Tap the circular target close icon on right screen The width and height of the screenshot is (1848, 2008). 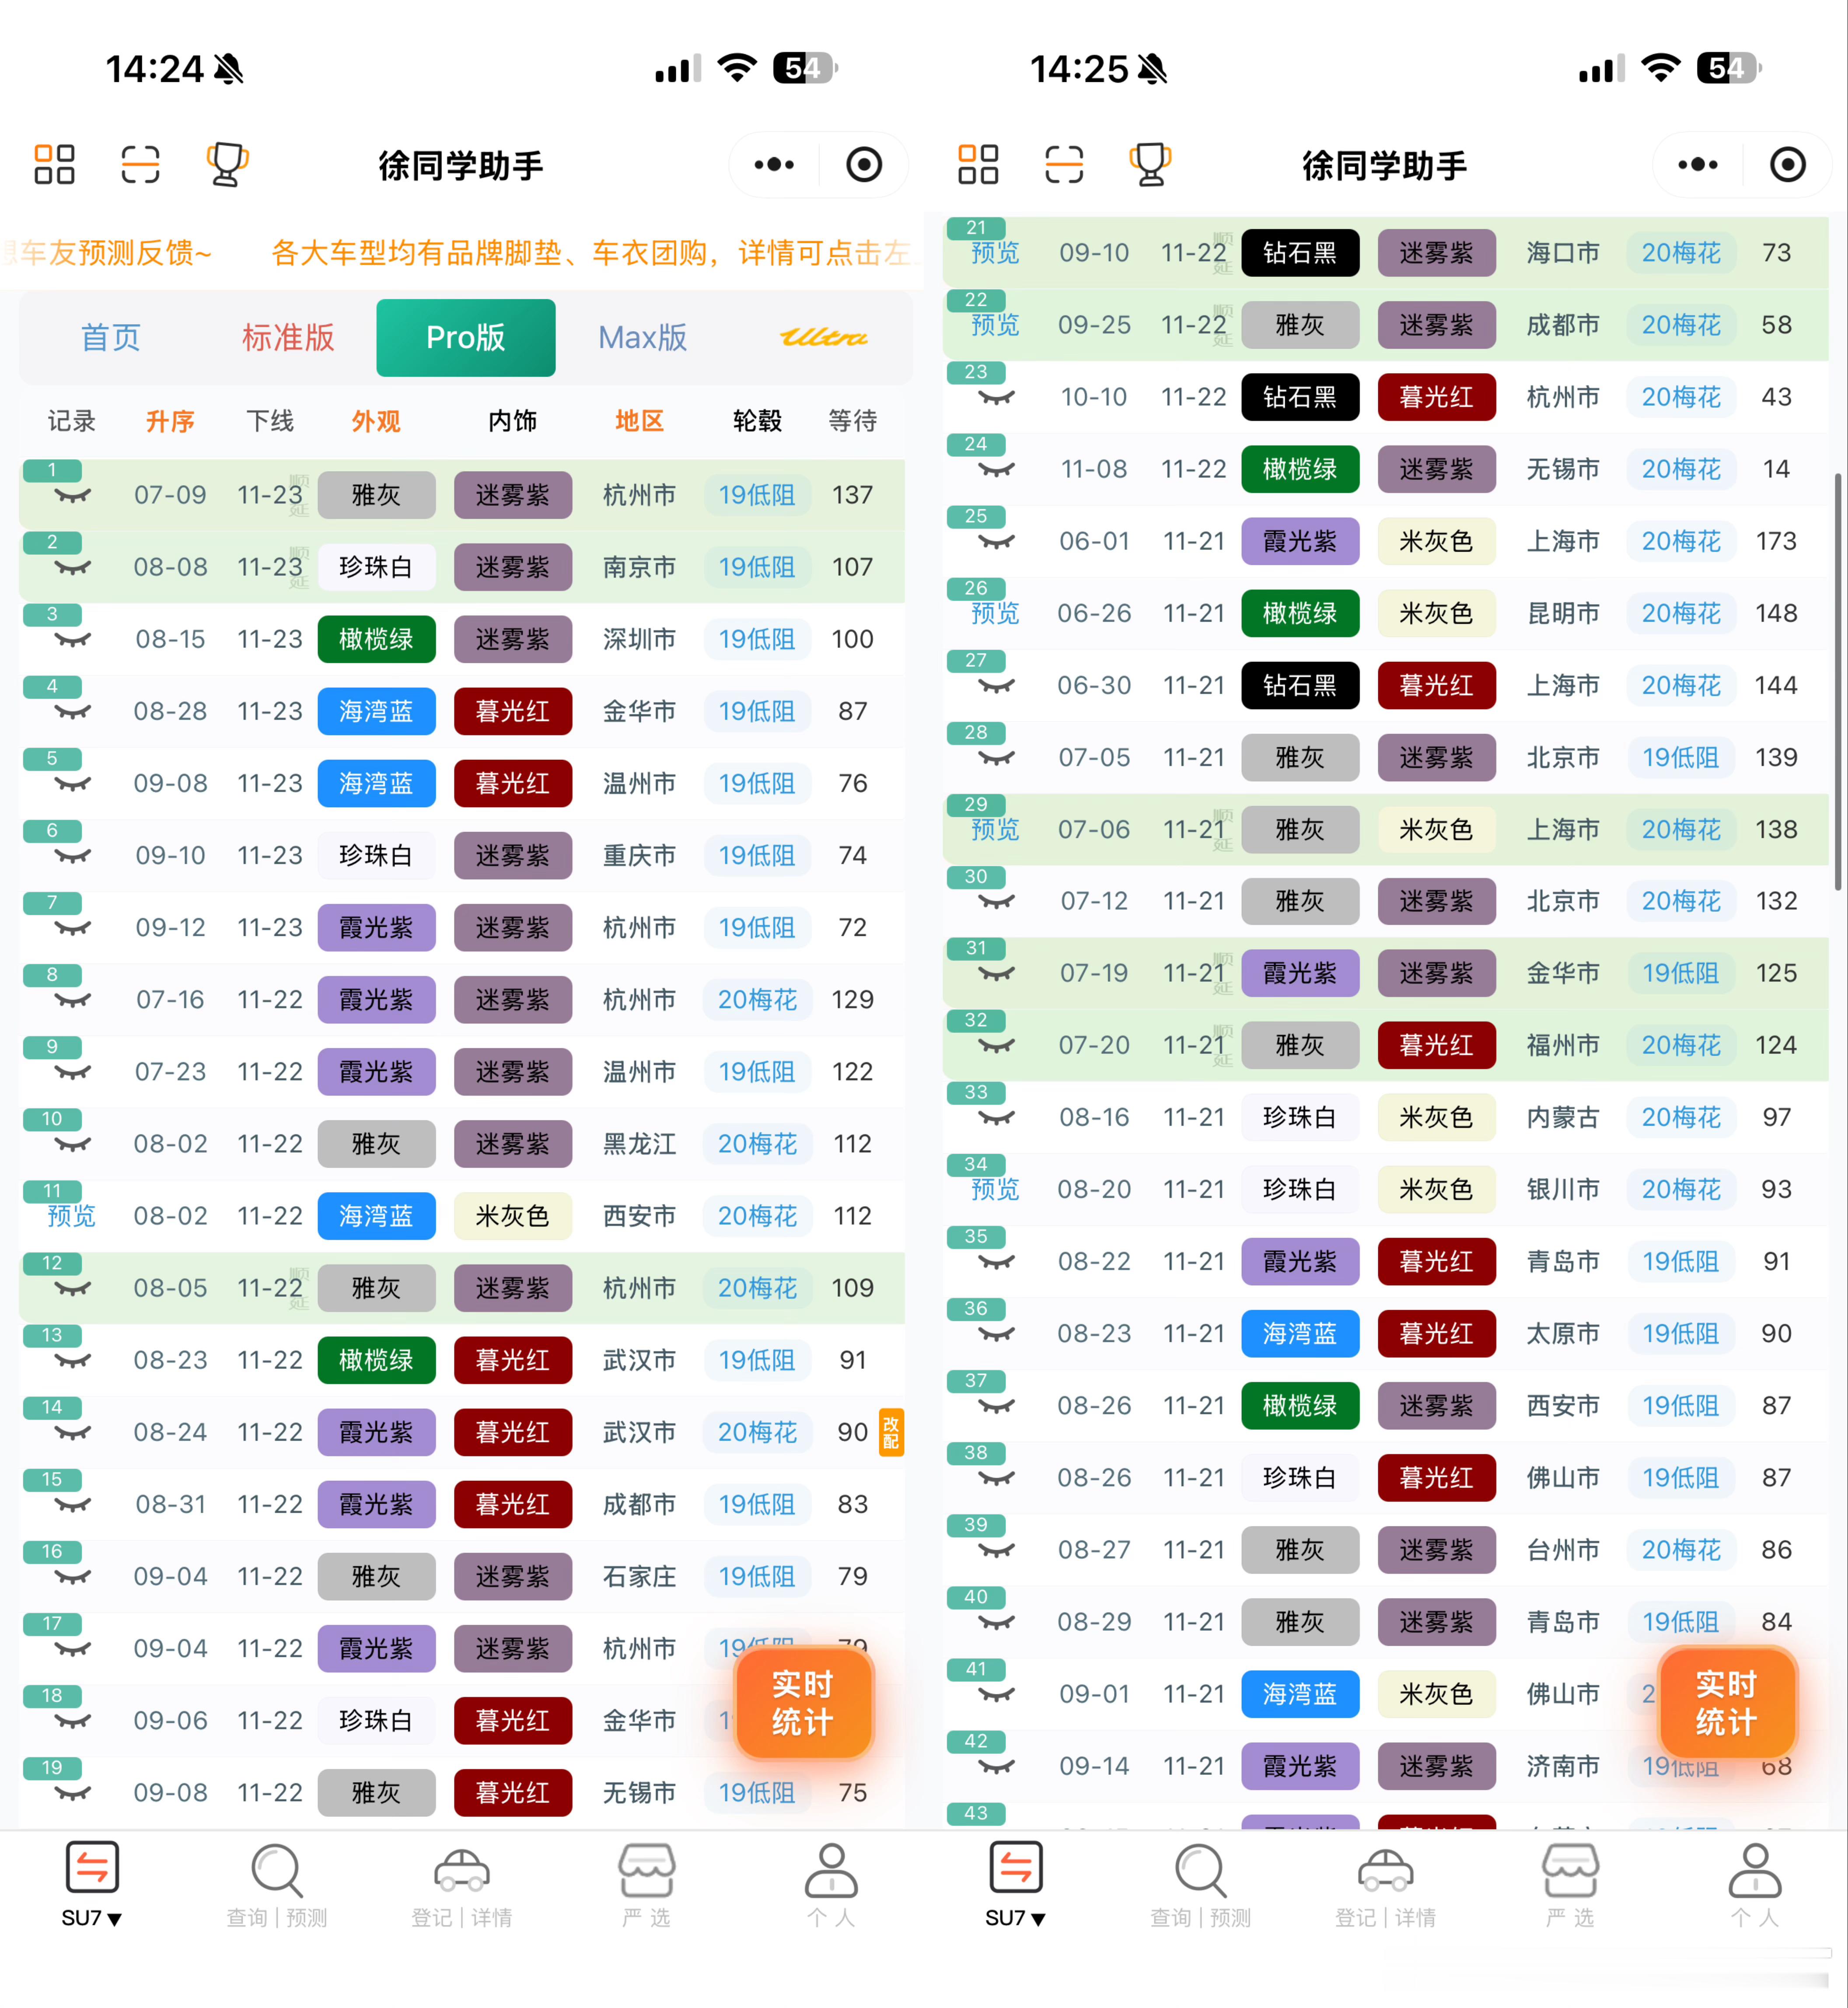(x=1787, y=164)
